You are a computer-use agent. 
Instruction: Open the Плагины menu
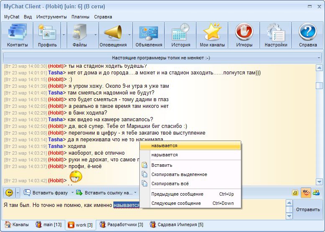click(80, 17)
